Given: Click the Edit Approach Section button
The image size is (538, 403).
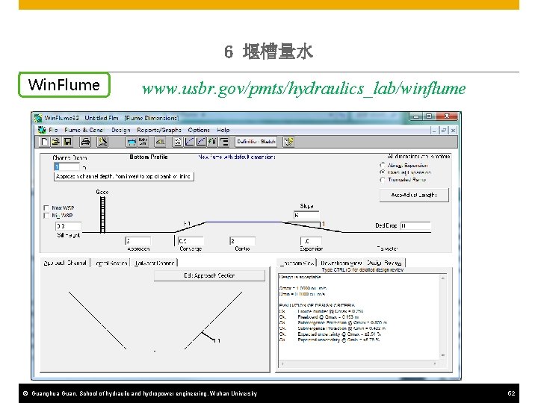Looking at the screenshot, I should point(209,275).
